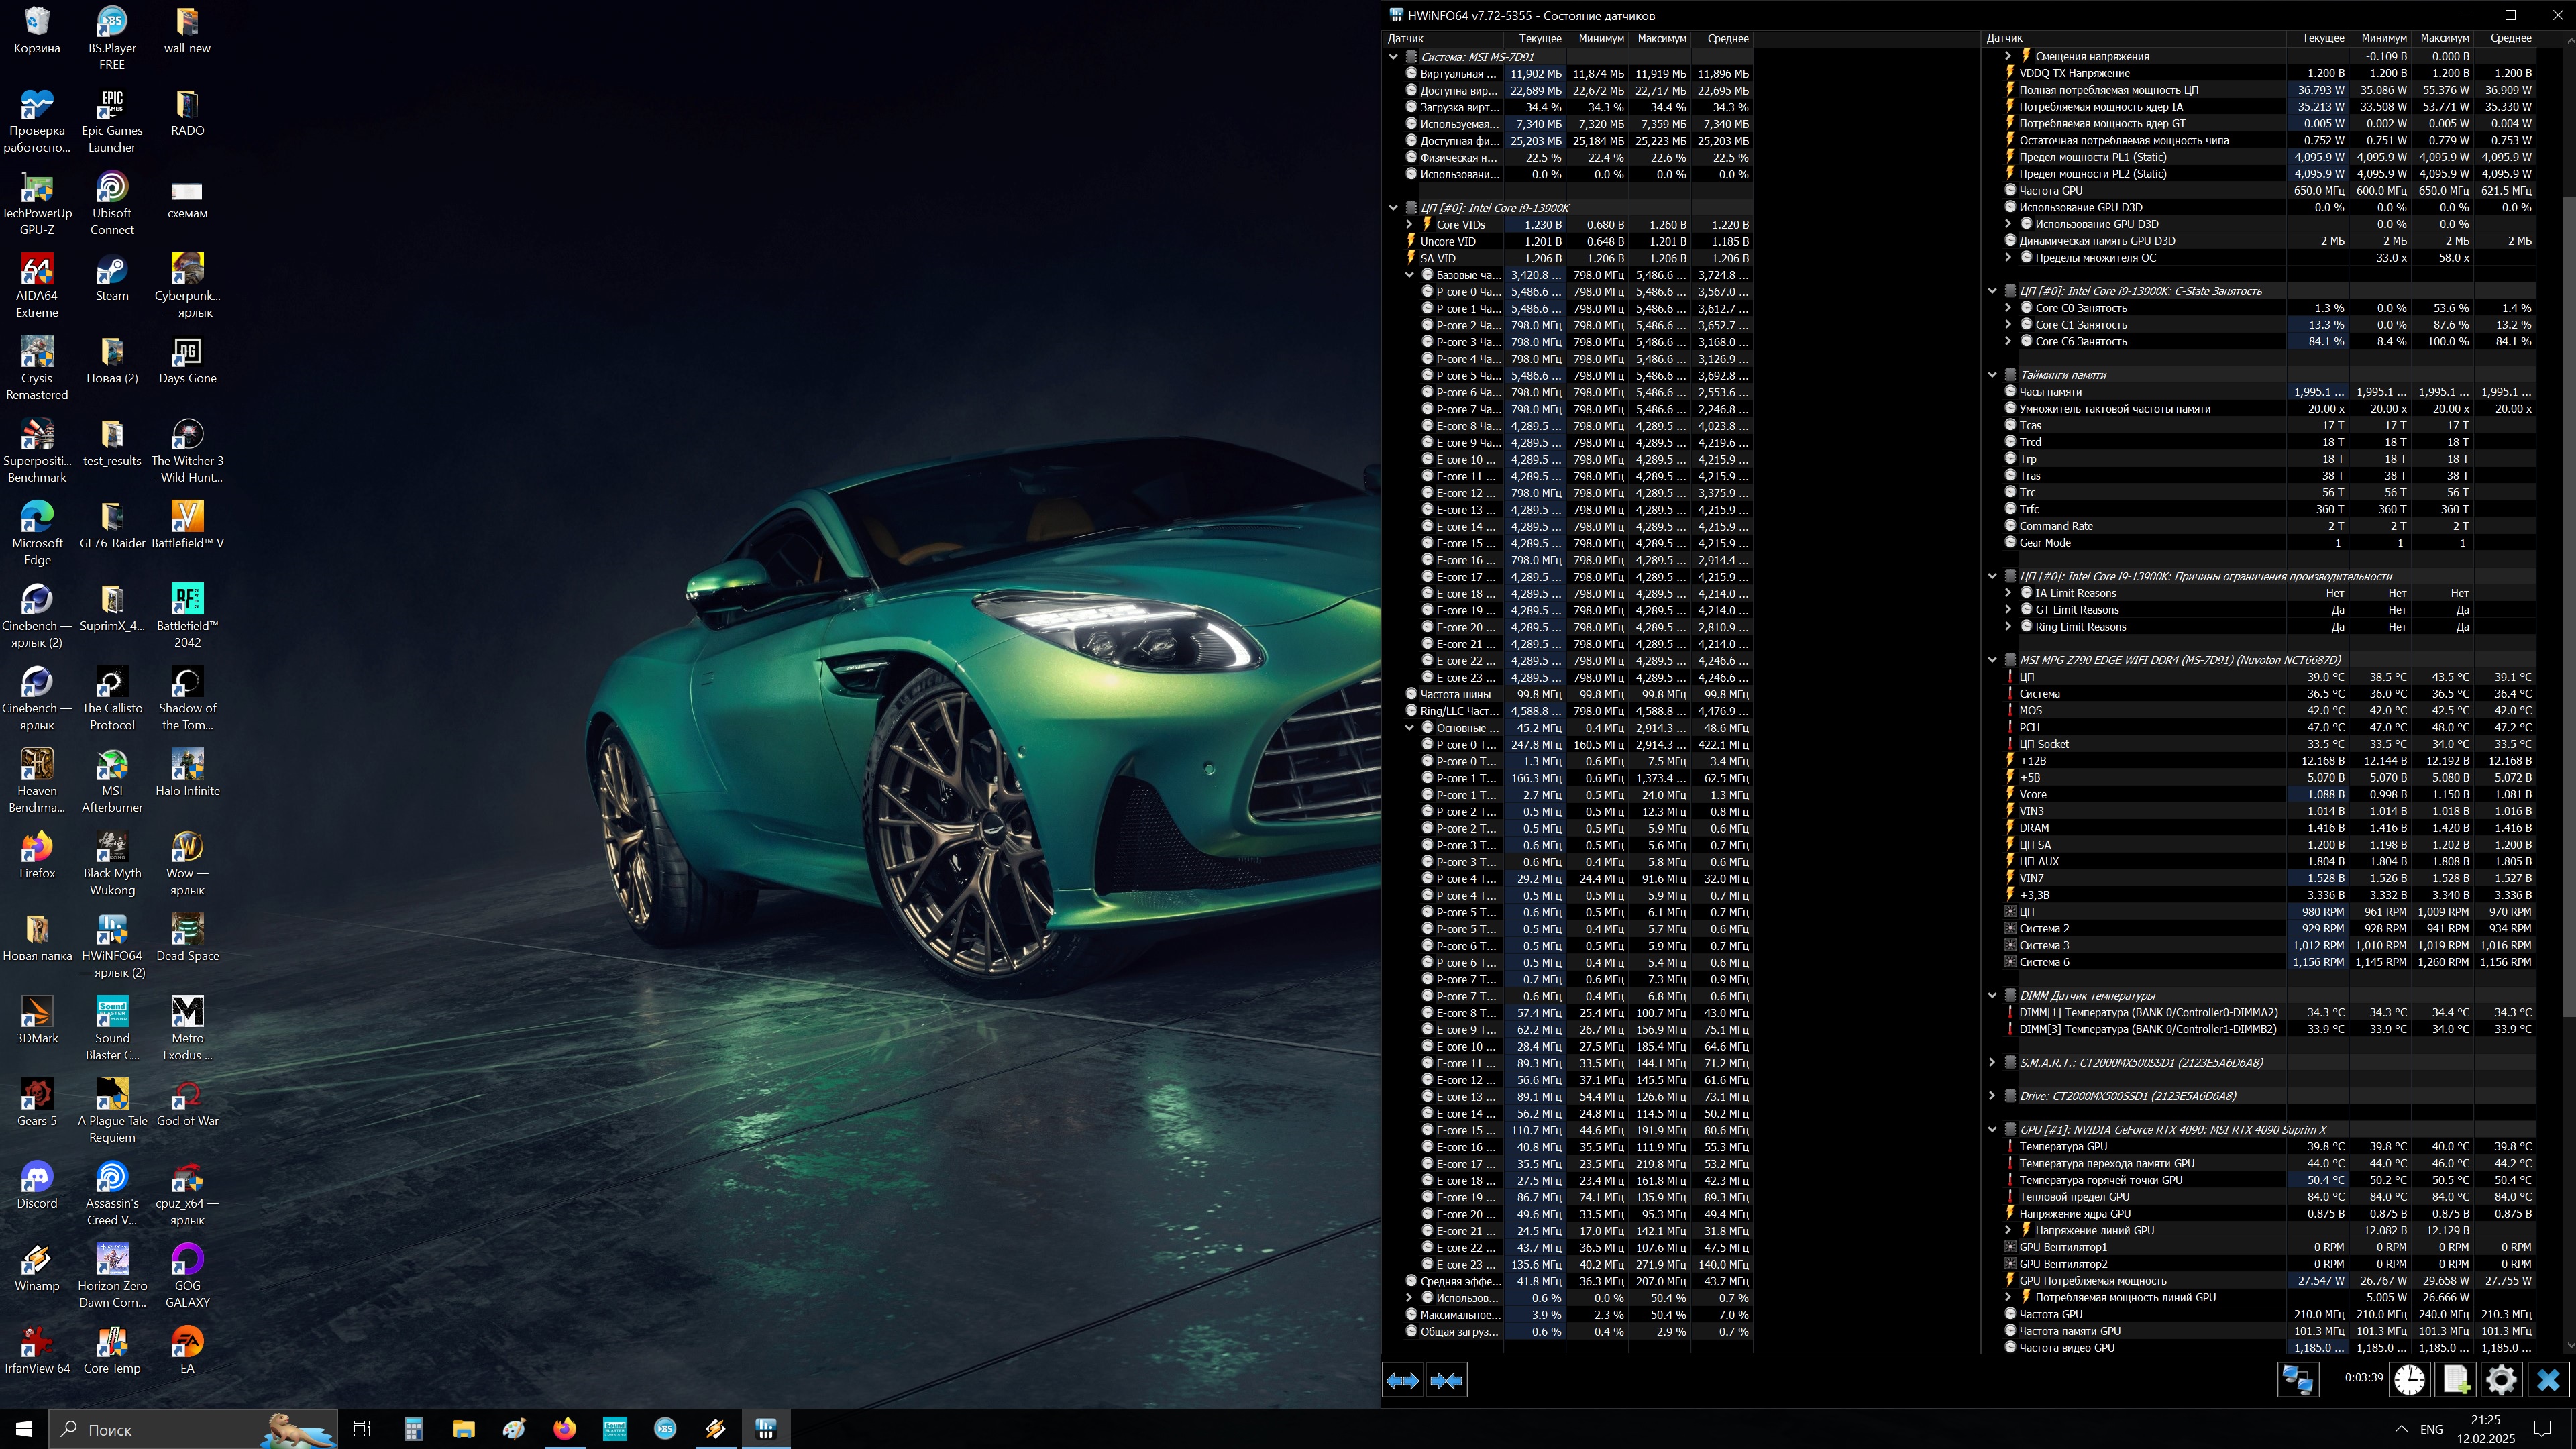The height and width of the screenshot is (1449, 2576).
Task: Click the right panel vertical scrollbar
Action: (2569, 600)
